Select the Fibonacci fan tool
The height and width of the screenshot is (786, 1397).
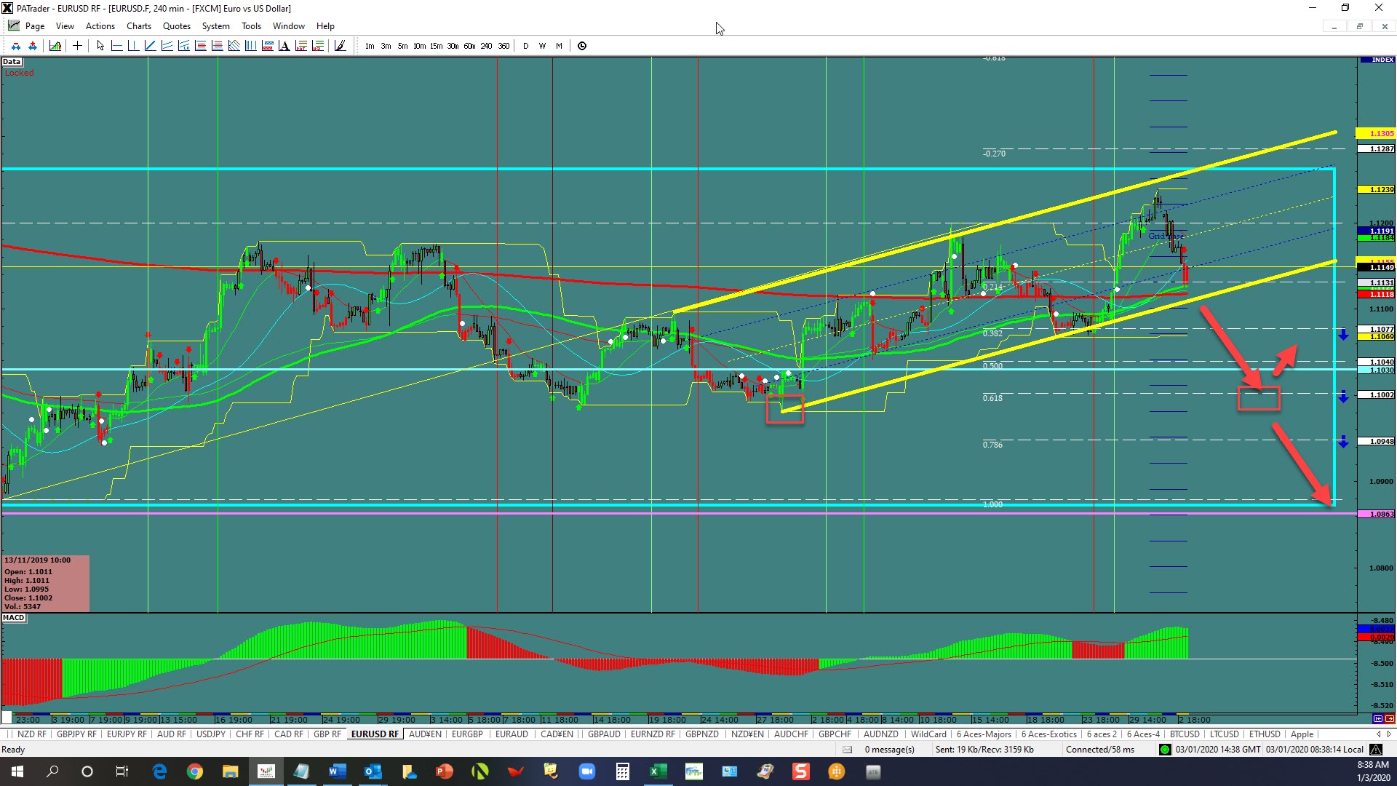(x=234, y=46)
